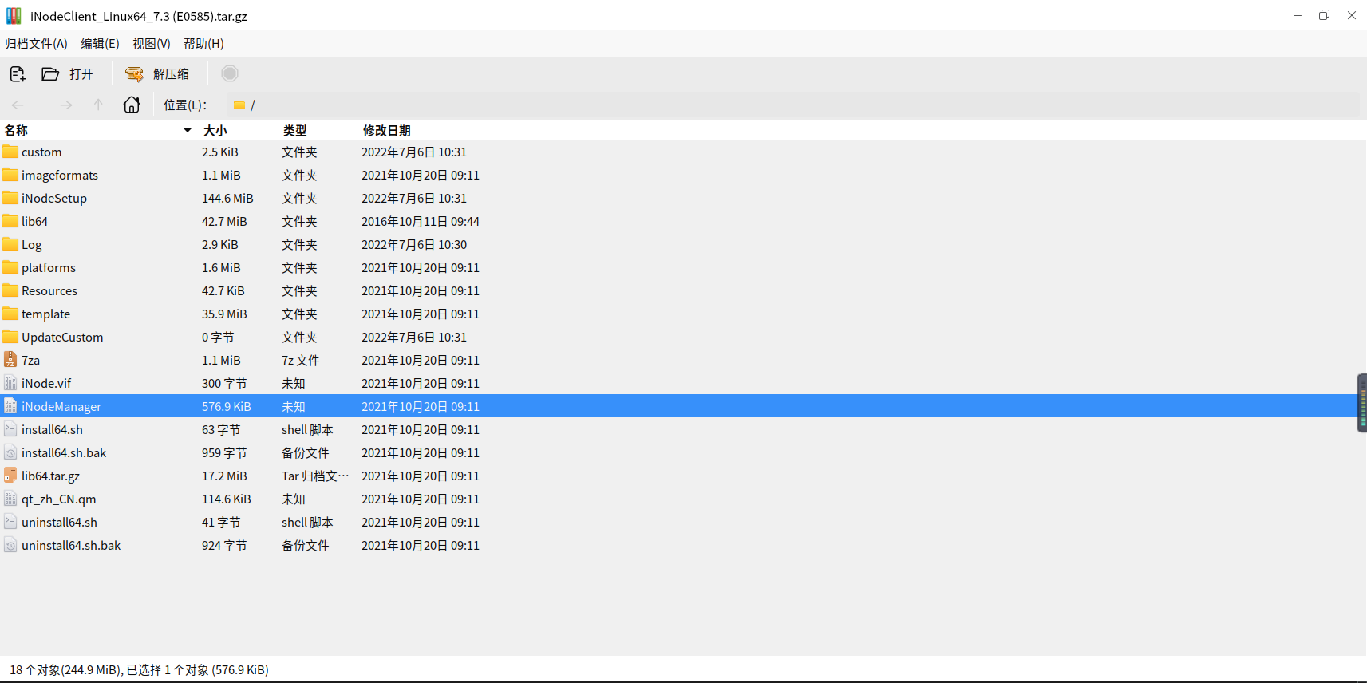Sort by the 大小 column header
This screenshot has width=1367, height=683.
tap(215, 130)
